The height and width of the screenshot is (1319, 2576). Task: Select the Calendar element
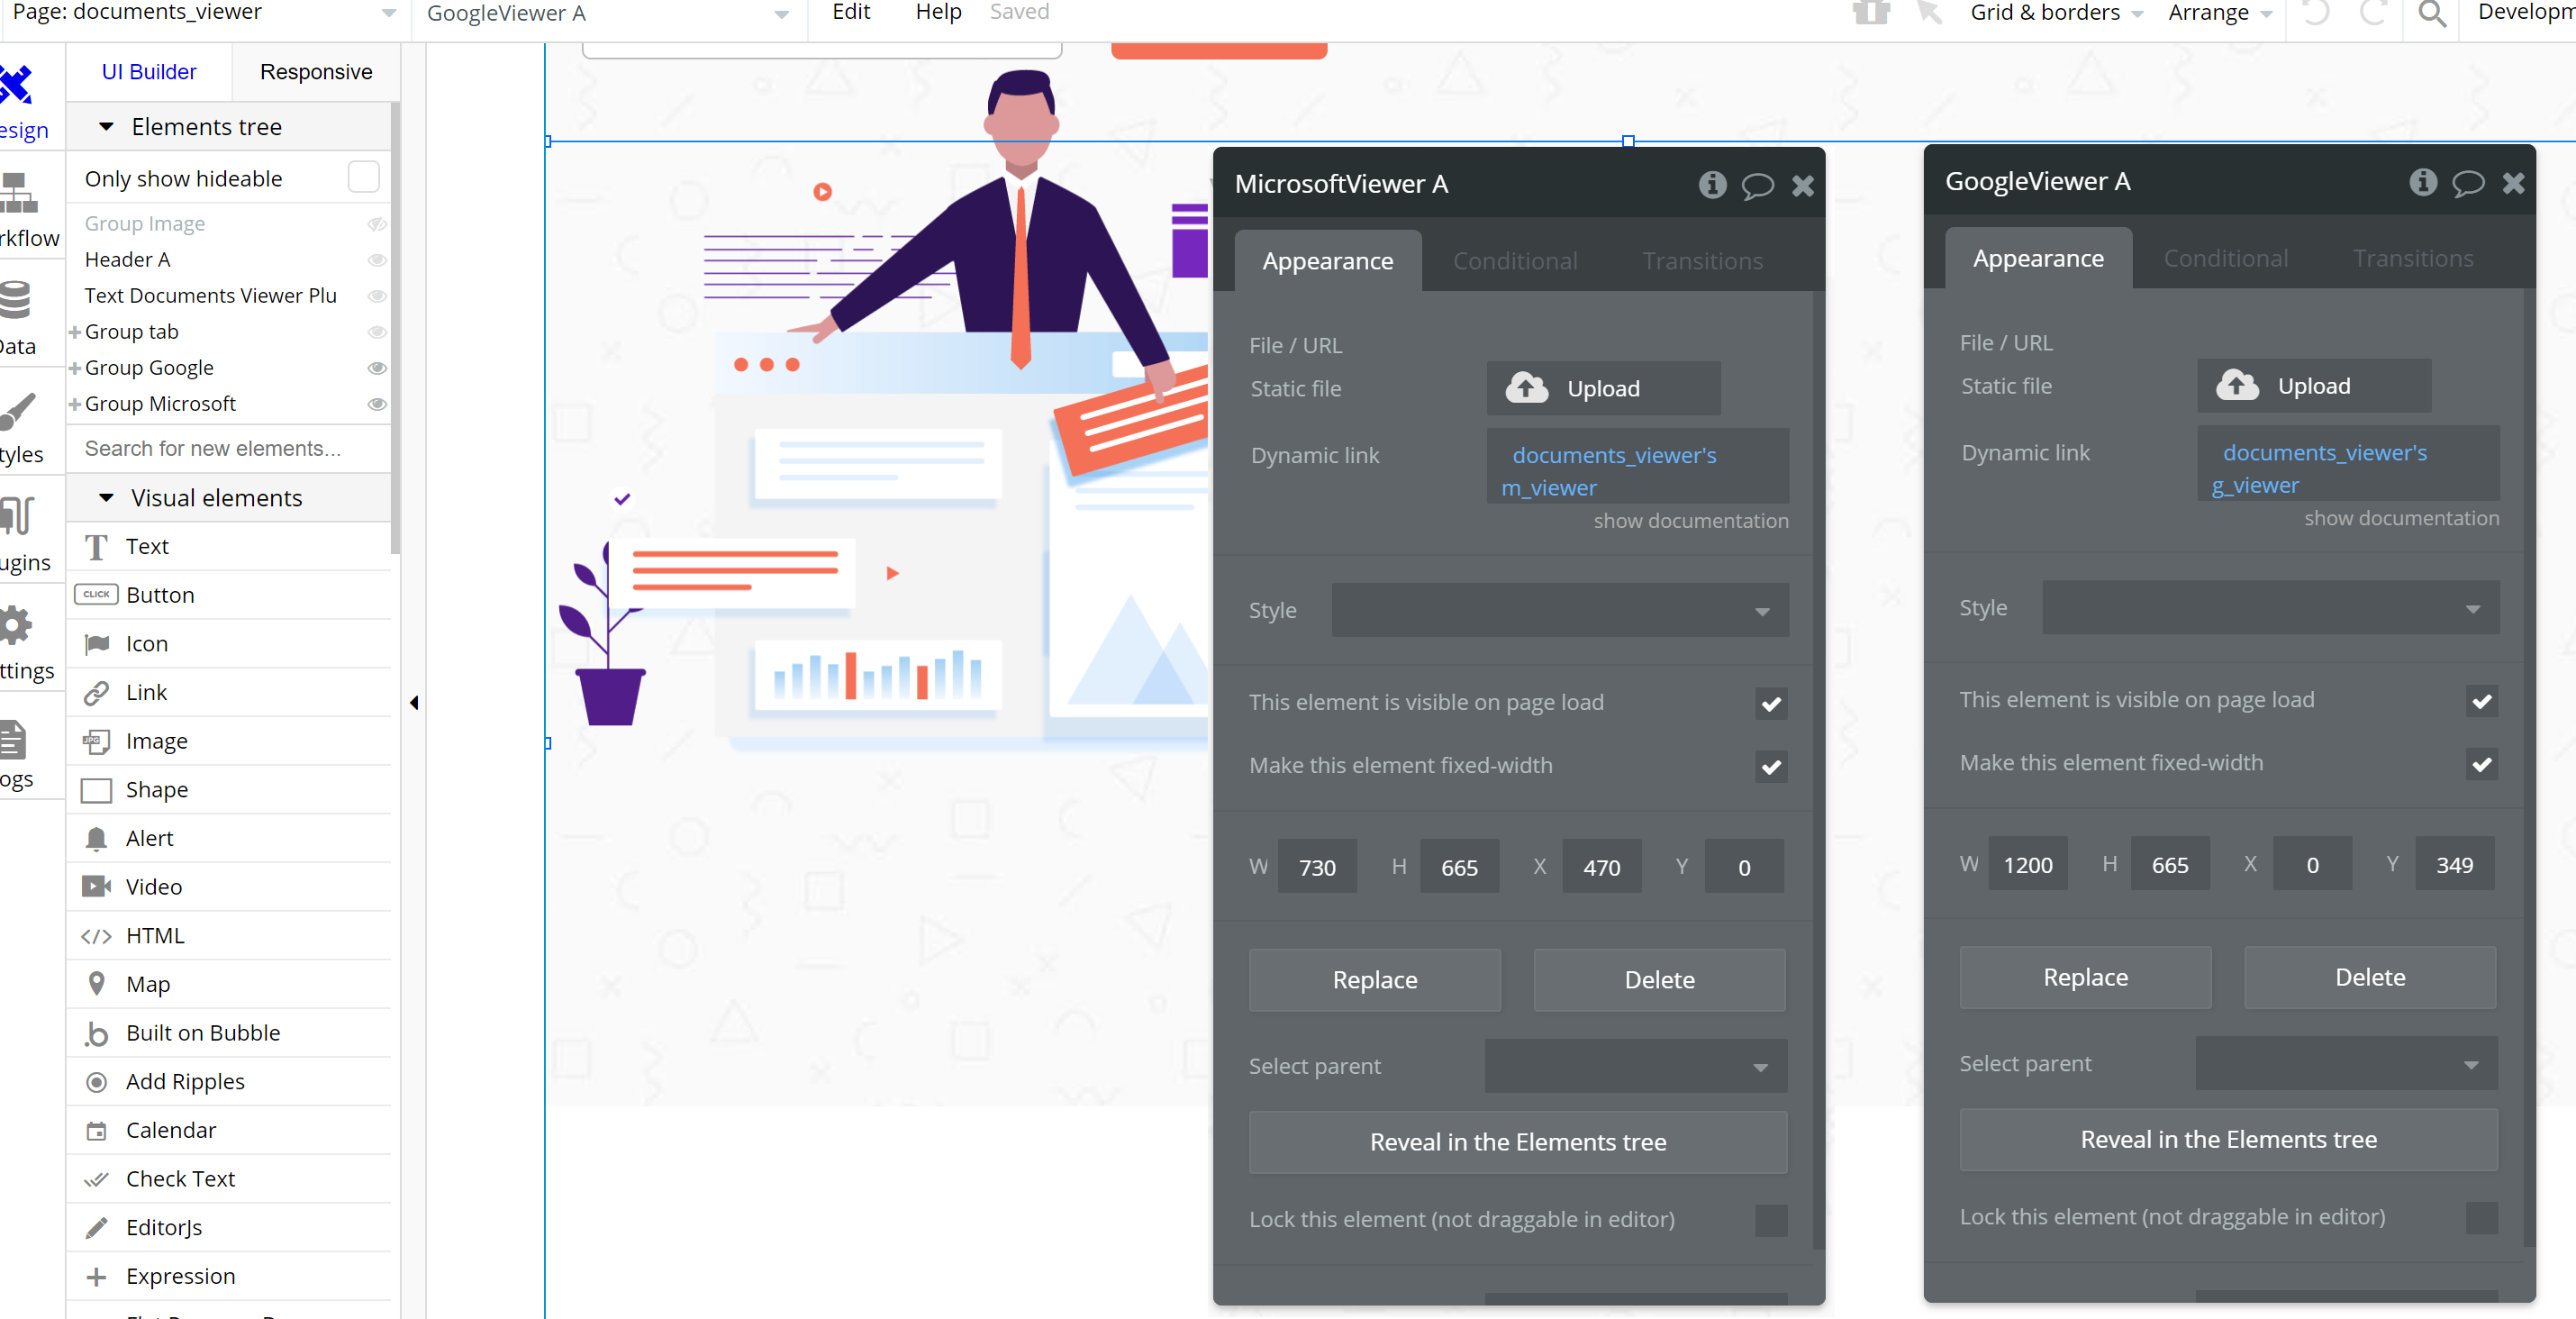[x=230, y=1130]
